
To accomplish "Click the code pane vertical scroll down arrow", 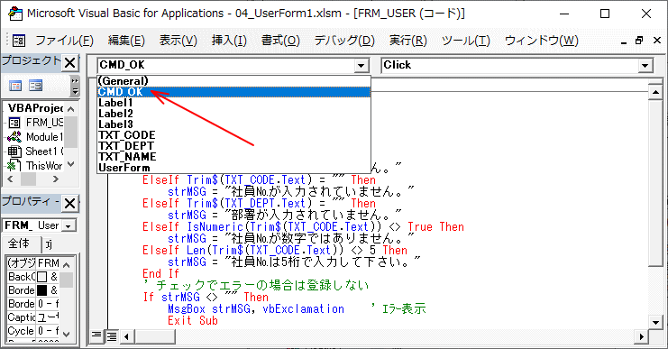I will (x=655, y=323).
